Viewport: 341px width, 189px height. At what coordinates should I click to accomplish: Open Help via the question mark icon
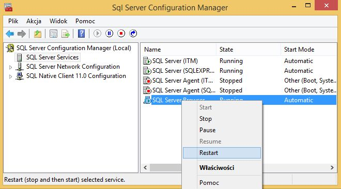tap(81, 34)
